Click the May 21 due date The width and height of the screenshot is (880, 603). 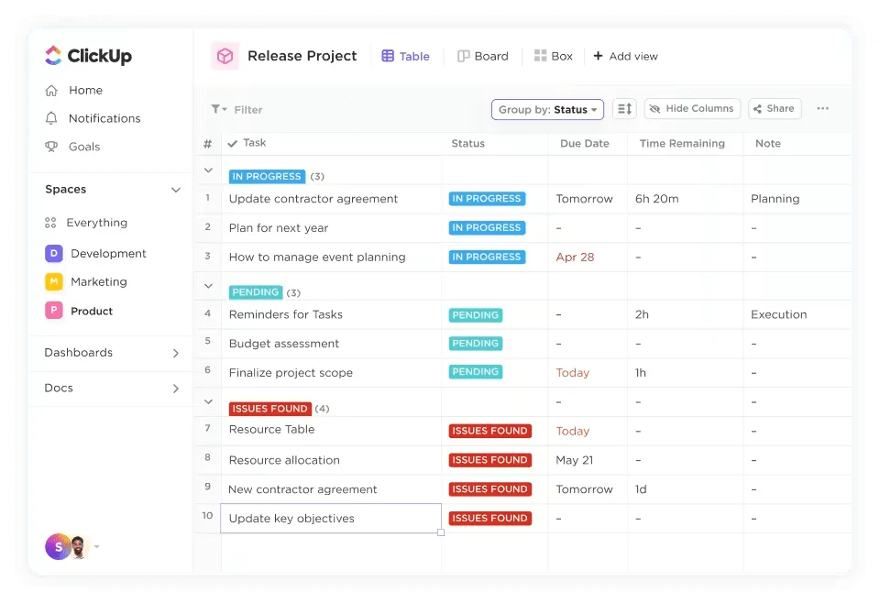574,460
